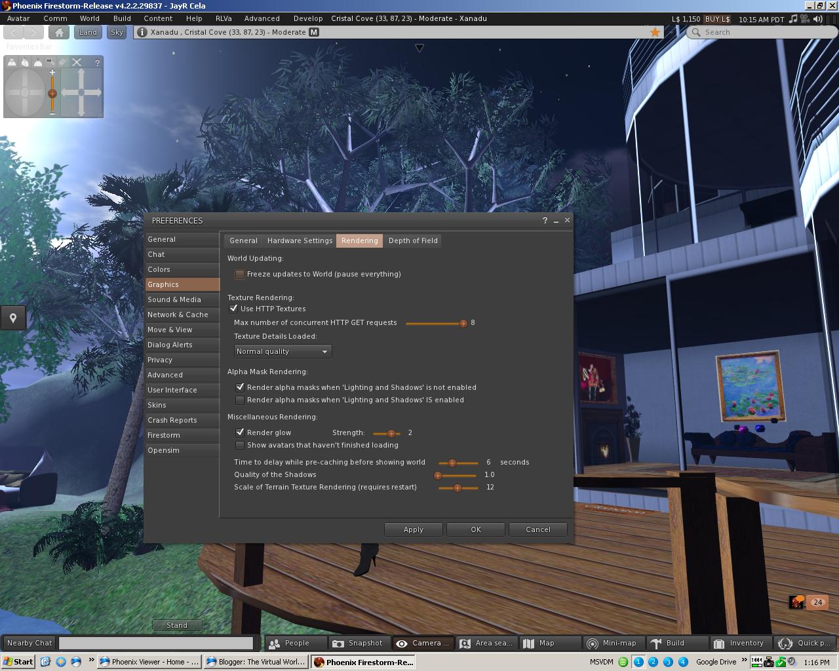Click the movie camera icon in top status bar
The image size is (839, 671).
pos(806,19)
